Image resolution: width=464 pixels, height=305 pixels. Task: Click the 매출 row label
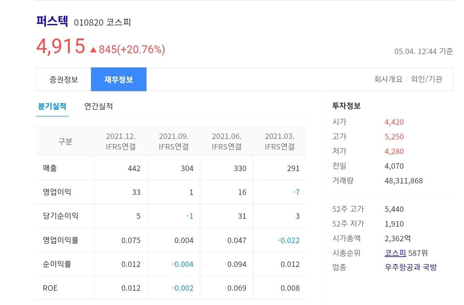click(x=50, y=168)
